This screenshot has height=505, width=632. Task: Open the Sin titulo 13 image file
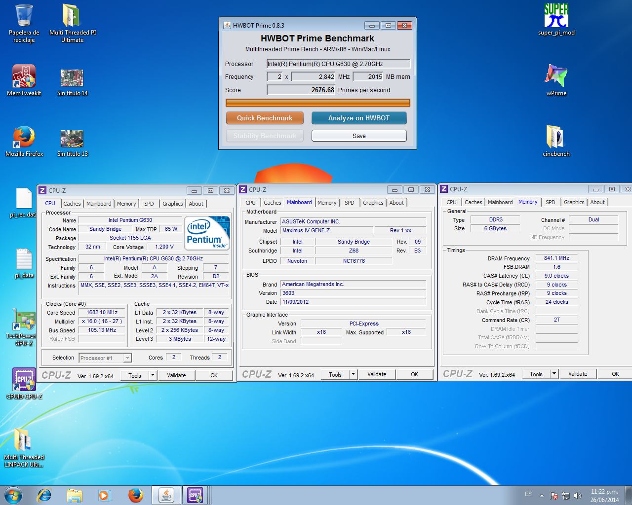tap(72, 143)
